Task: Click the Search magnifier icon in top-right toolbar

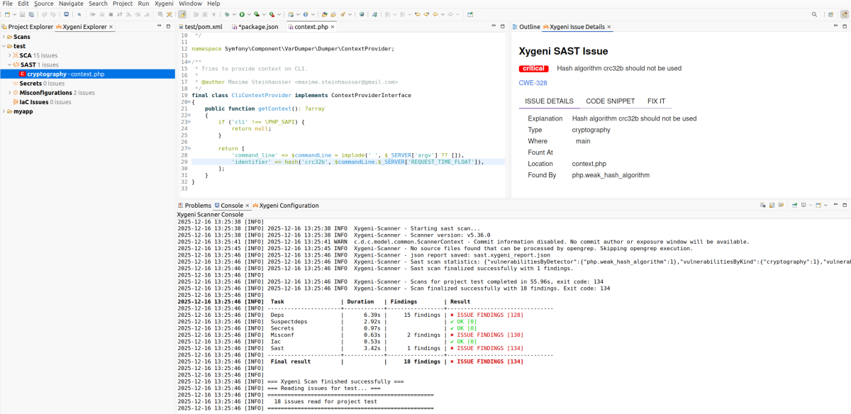Action: (x=814, y=14)
